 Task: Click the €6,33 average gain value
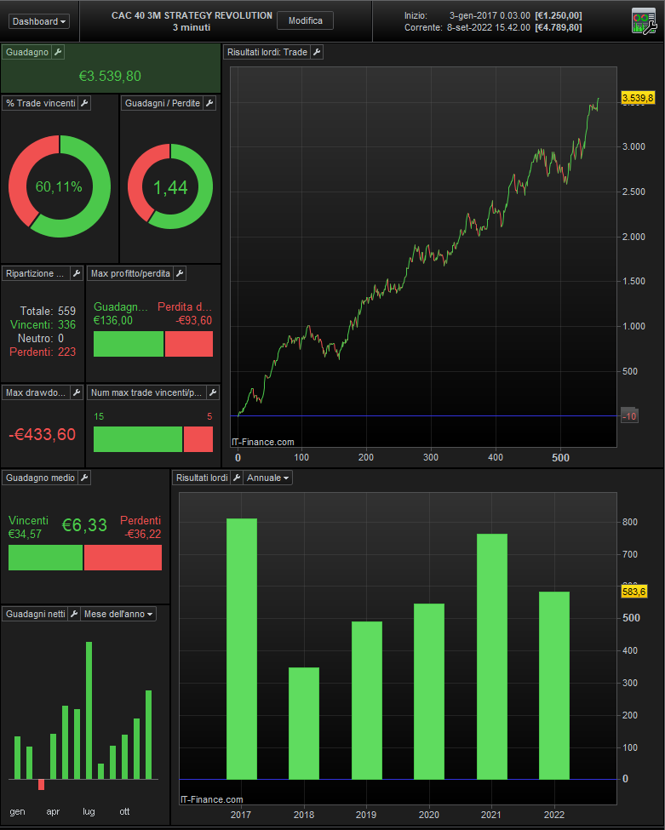84,525
